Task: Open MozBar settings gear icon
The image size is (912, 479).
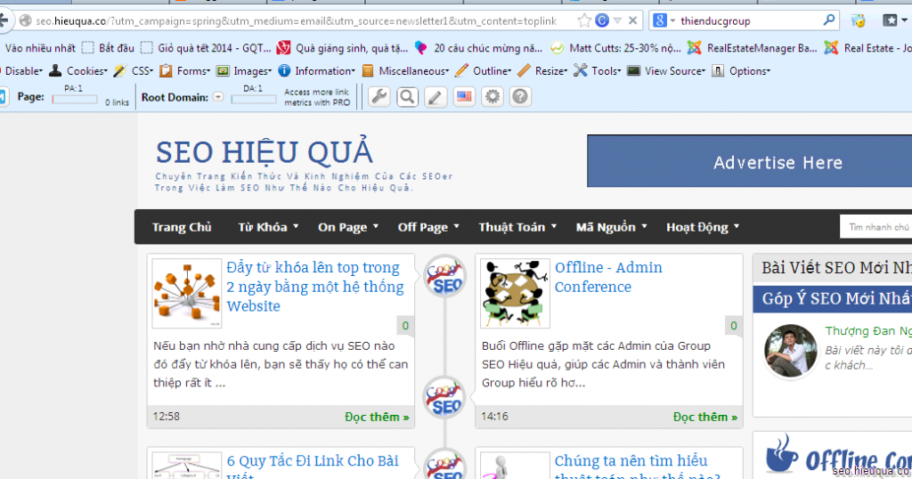Action: tap(492, 96)
